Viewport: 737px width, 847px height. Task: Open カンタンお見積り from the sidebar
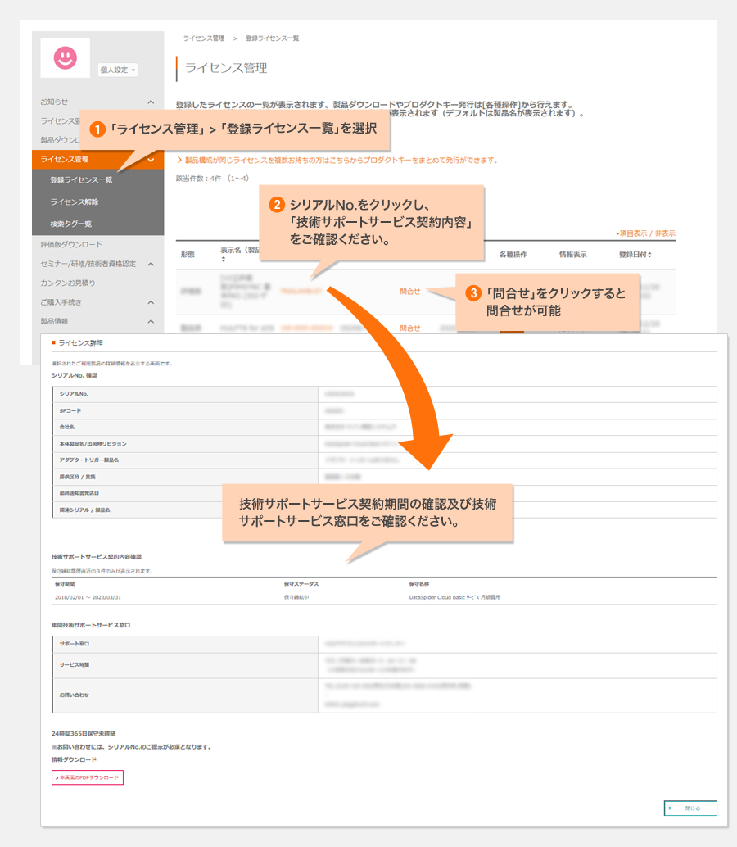(68, 283)
